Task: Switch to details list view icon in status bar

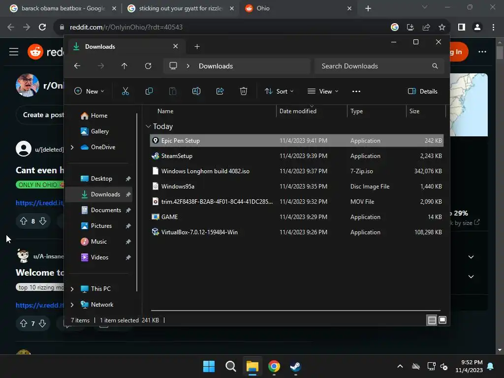Action: (x=432, y=320)
